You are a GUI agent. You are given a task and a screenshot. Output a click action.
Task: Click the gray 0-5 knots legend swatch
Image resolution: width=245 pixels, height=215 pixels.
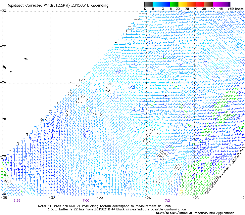(148, 4)
